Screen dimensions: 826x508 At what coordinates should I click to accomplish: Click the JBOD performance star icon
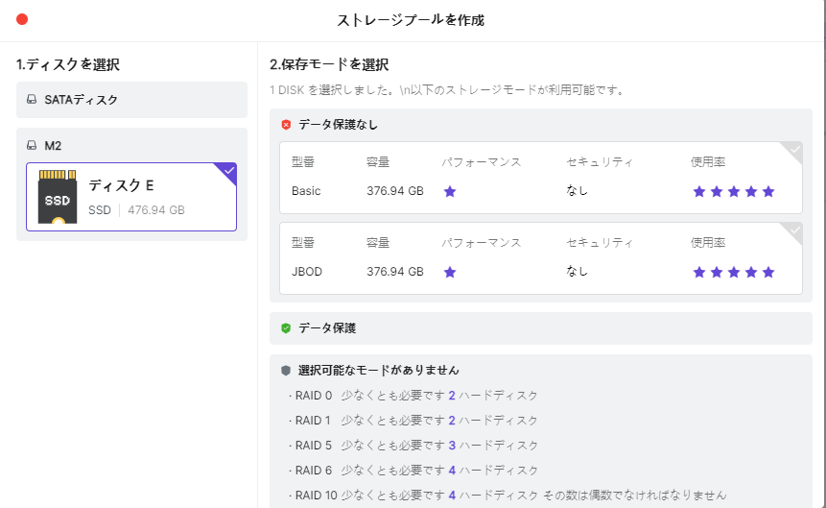click(450, 272)
